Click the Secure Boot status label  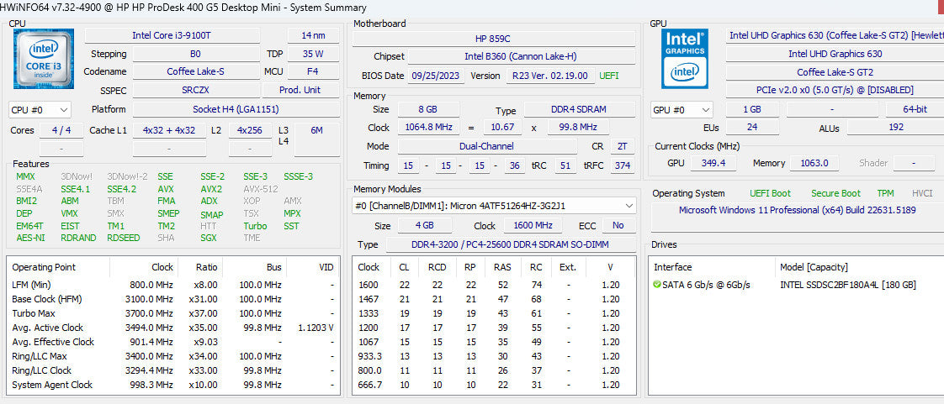pos(835,193)
